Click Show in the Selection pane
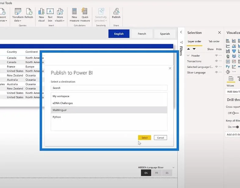This screenshot has width=240, height=188. pyautogui.click(x=210, y=49)
